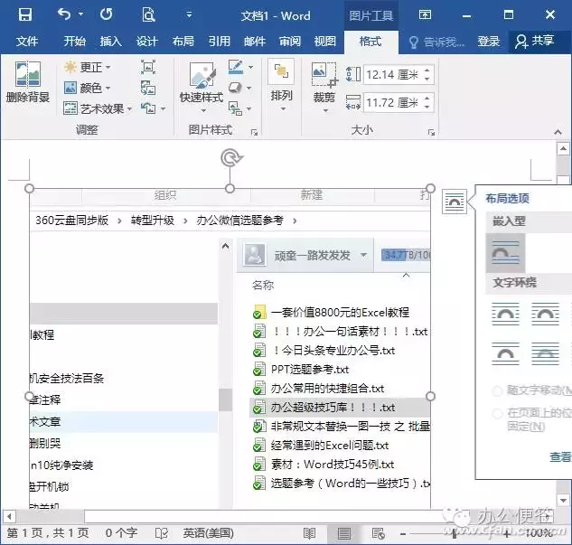Viewport: 572px width, 545px height.
Task: Open the 更正 corrections dropdown
Action: coord(87,67)
